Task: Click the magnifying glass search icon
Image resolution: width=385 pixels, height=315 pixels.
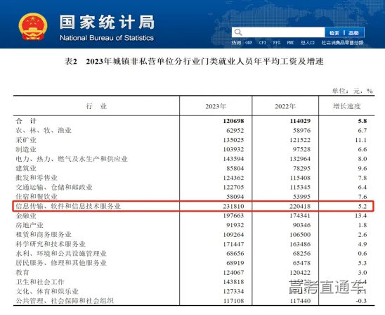Action: (238, 32)
